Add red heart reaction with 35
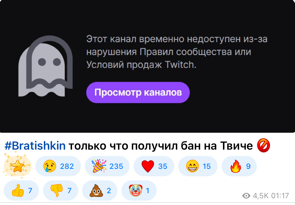Image resolution: width=295 pixels, height=205 pixels. [x=154, y=166]
